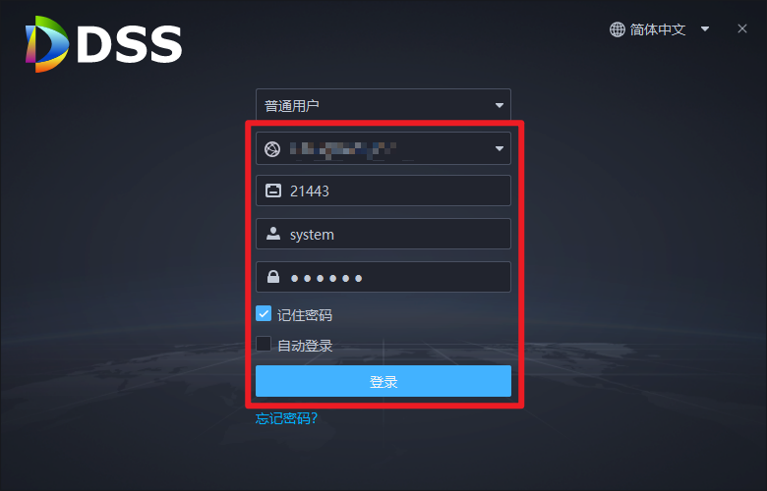Click the port icon beside 21443
The image size is (767, 491).
(273, 191)
